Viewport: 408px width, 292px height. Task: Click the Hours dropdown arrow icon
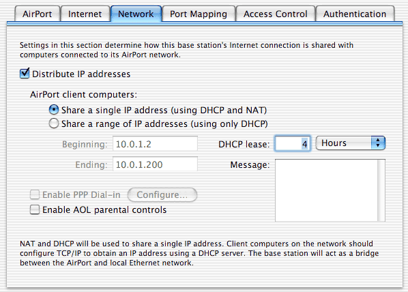click(x=378, y=143)
